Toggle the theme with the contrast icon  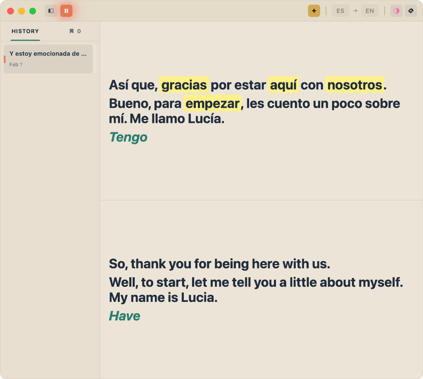click(396, 11)
